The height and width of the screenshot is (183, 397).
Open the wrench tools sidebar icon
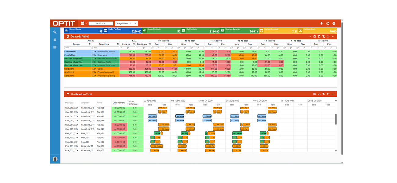pos(55,32)
